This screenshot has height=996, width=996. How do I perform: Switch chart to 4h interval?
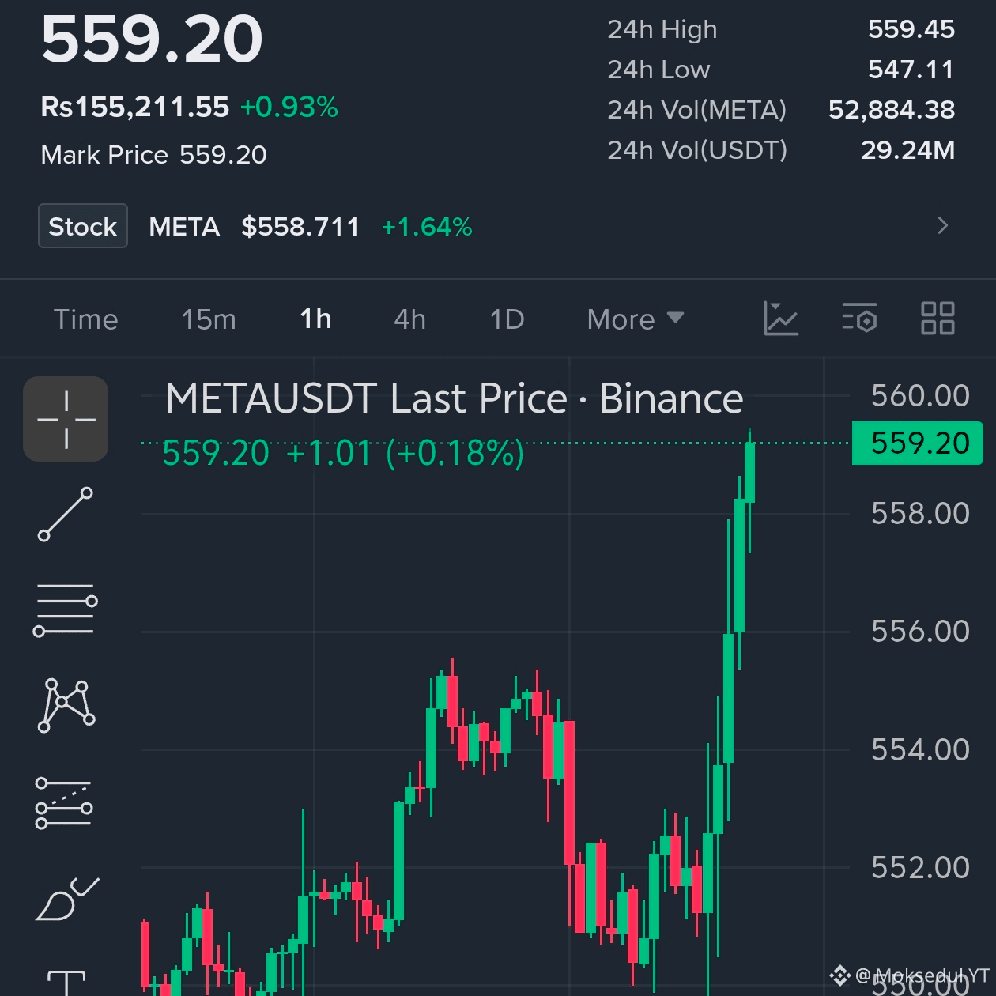[x=410, y=319]
